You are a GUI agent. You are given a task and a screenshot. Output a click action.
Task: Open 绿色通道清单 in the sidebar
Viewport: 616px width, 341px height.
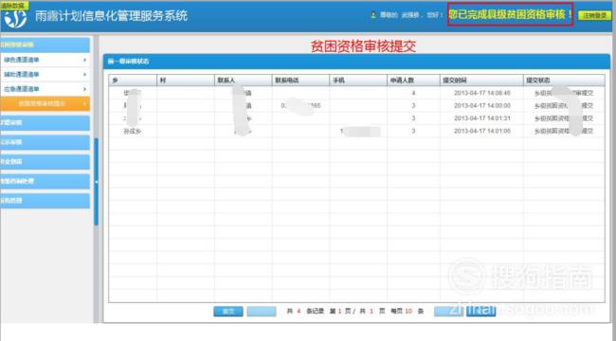pos(22,60)
